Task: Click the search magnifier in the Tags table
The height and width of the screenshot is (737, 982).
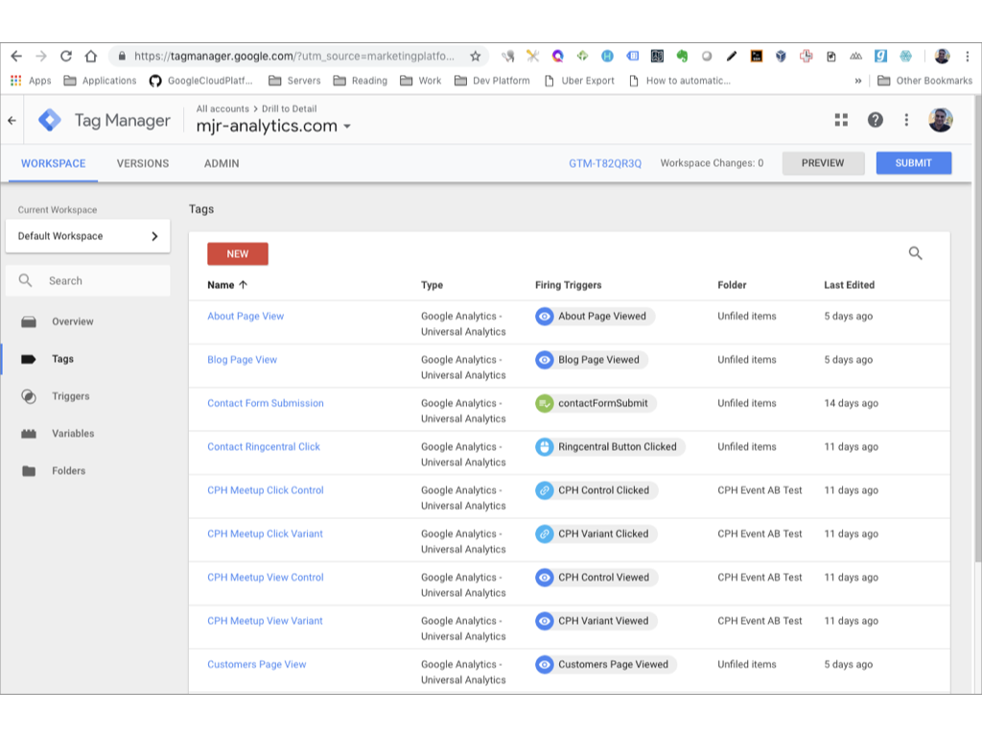Action: pos(915,253)
